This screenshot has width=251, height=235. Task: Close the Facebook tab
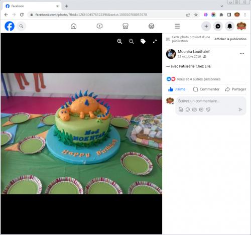click(x=57, y=6)
